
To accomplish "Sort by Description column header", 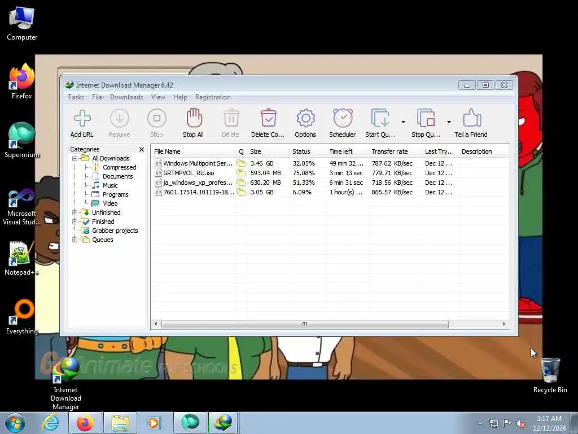I will coord(484,151).
